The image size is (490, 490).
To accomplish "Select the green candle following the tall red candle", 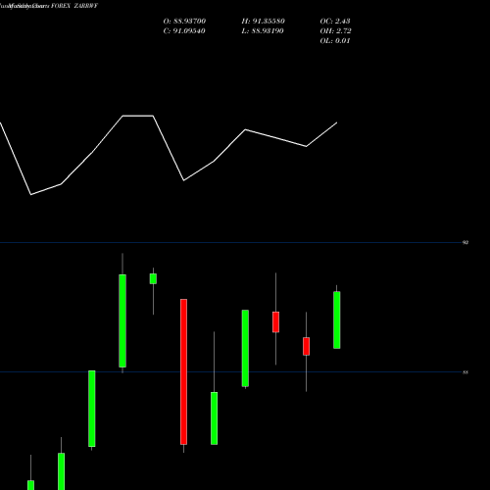I will coord(215,418).
